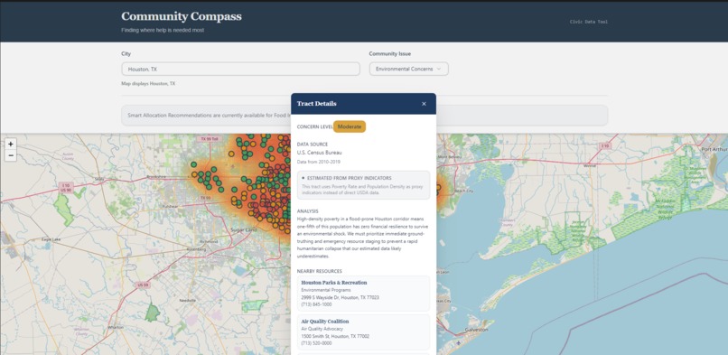This screenshot has height=355, width=728.
Task: Click the Map displays Houston, TX note
Action: [148, 83]
